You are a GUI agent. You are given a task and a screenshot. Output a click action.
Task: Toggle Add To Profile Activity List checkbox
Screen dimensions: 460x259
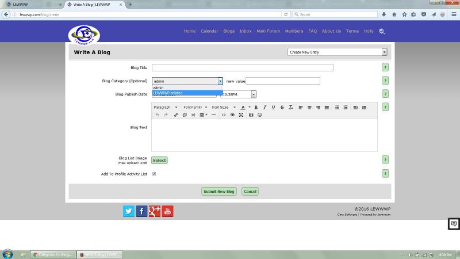[x=154, y=174]
